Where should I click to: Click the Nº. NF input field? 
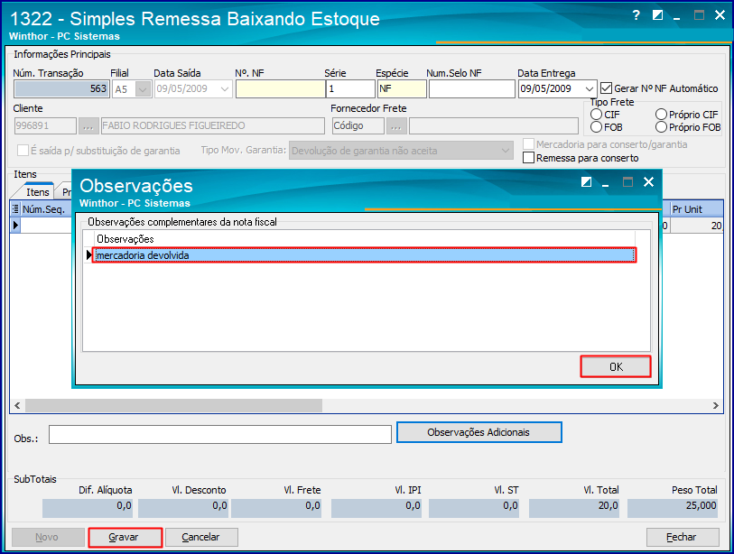pyautogui.click(x=280, y=89)
